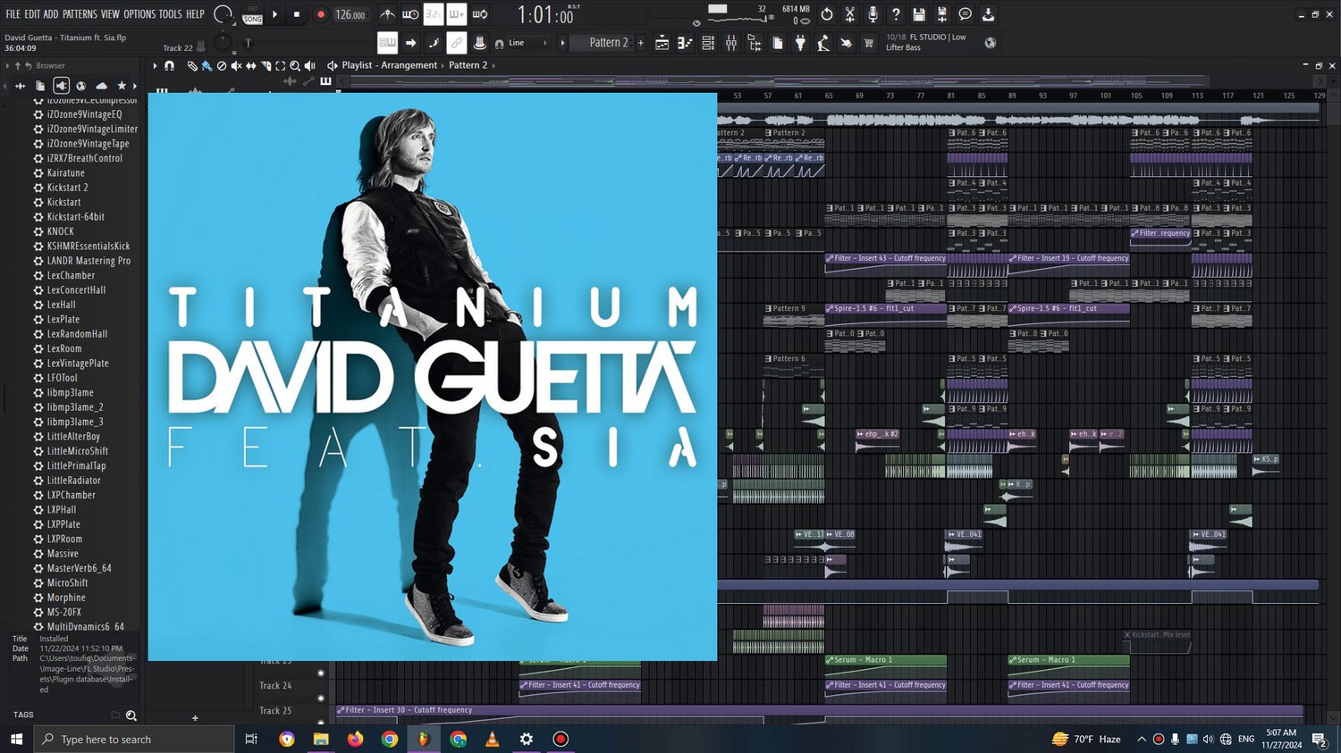Open the Playlist view

(x=662, y=43)
